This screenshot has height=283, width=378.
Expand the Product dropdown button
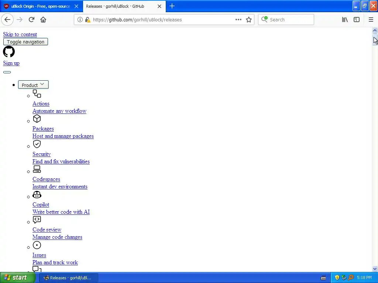click(x=33, y=85)
